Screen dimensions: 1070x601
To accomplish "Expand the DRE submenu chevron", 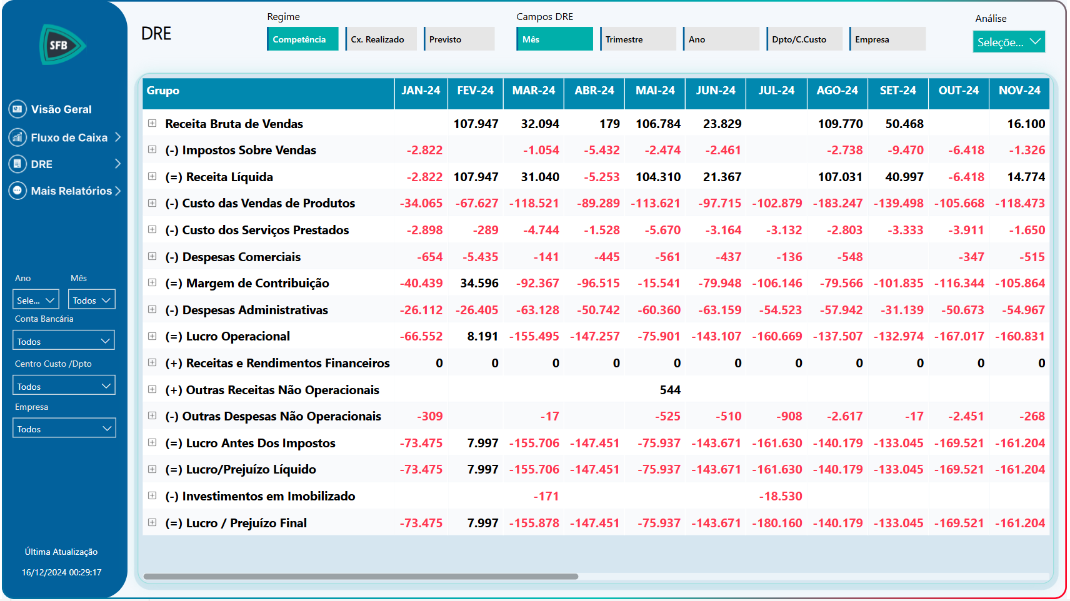I will pos(117,164).
